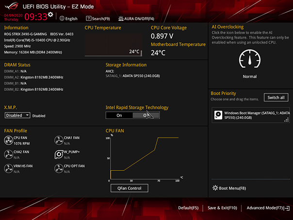Click the 24°C motherboard temperature value

pyautogui.click(x=158, y=53)
